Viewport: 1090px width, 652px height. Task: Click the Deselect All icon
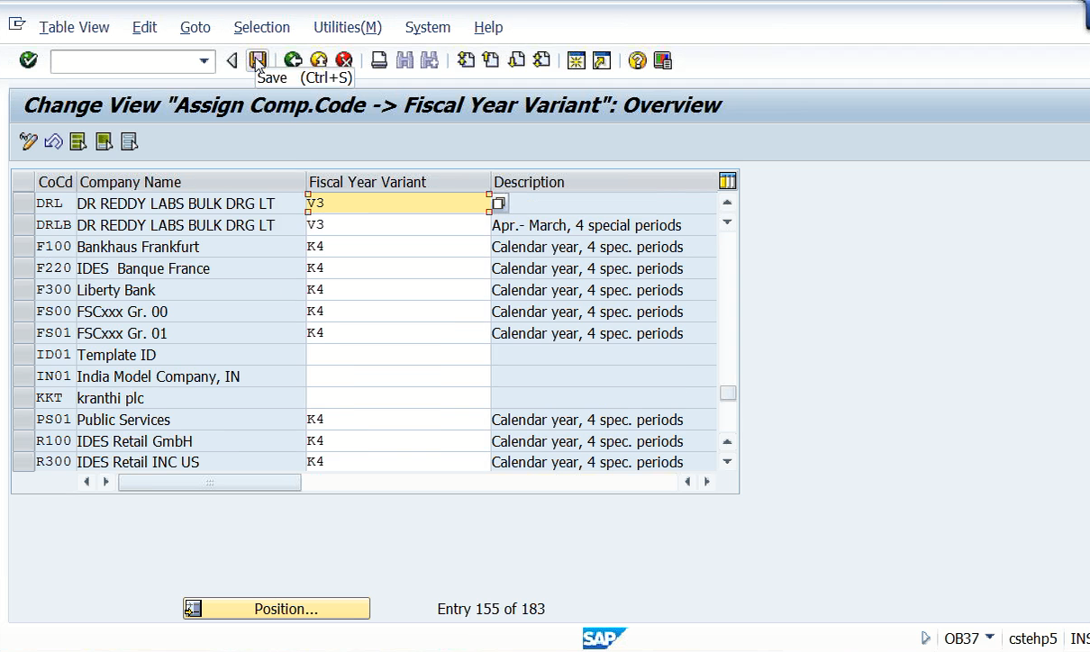pos(129,141)
